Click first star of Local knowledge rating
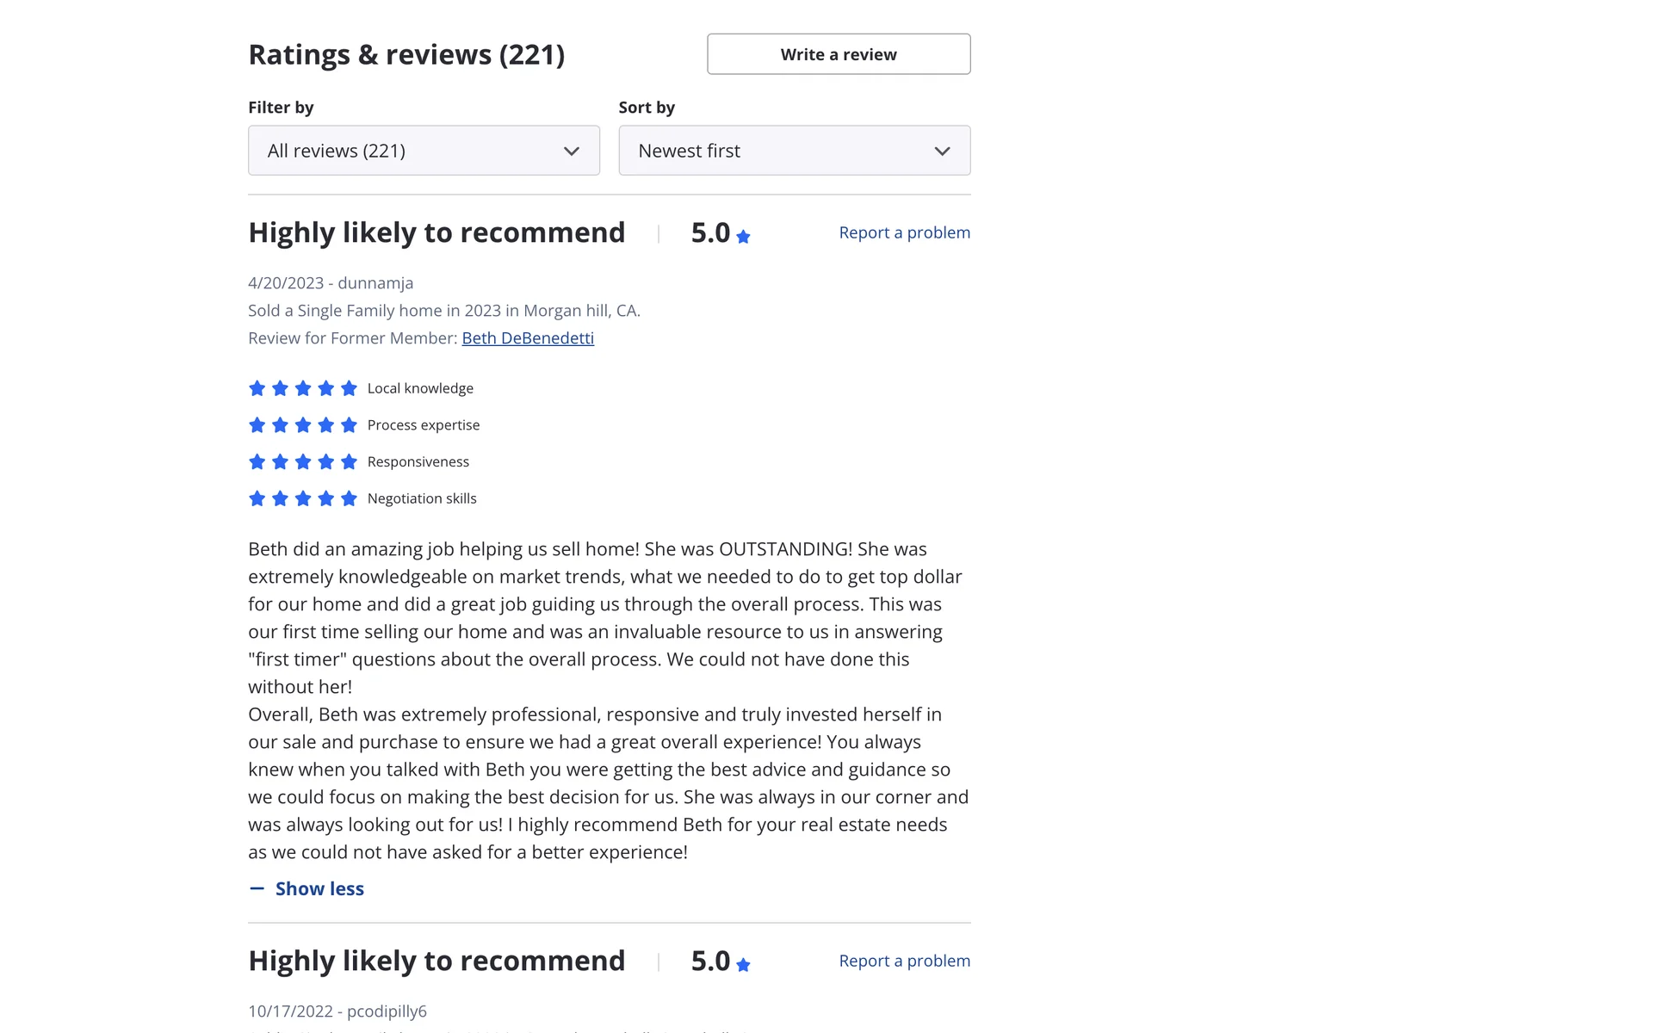Screen dimensions: 1653x1033 coord(257,388)
